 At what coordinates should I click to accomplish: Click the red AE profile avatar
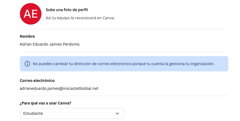pyautogui.click(x=31, y=14)
